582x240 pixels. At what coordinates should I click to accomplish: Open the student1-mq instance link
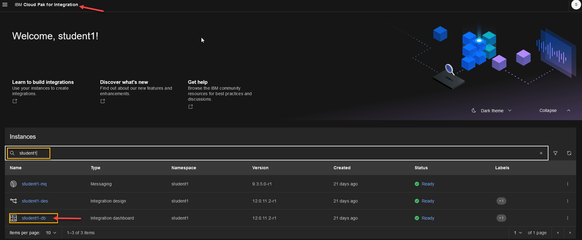34,184
